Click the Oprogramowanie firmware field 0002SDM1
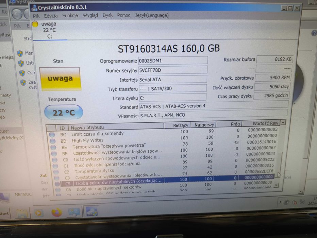The image size is (317, 238). [x=173, y=61]
